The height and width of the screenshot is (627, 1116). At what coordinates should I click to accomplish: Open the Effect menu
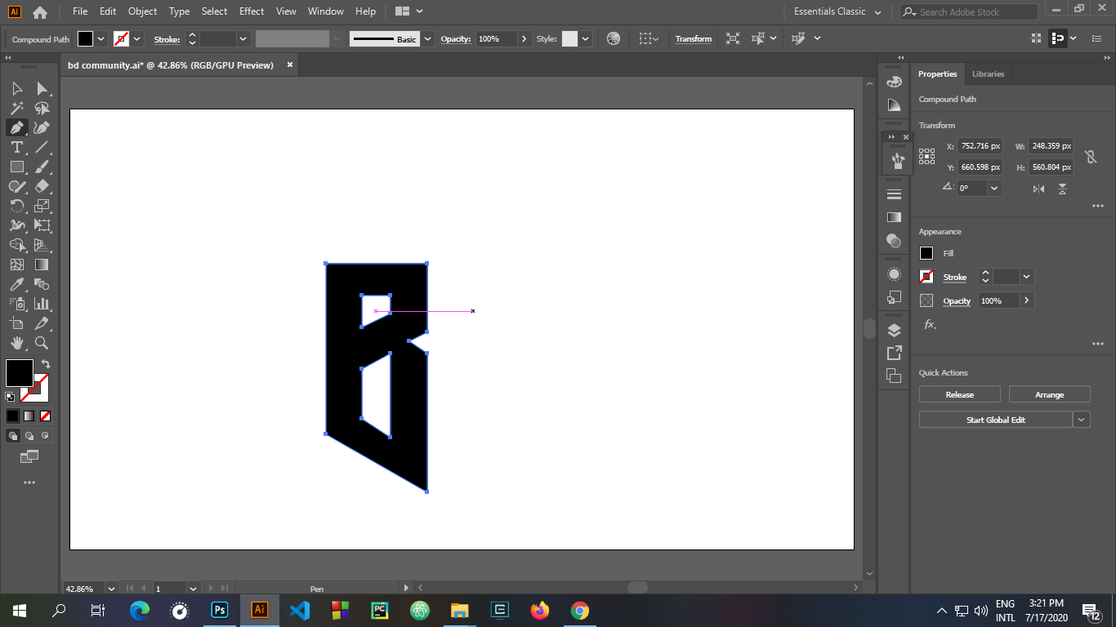252,11
